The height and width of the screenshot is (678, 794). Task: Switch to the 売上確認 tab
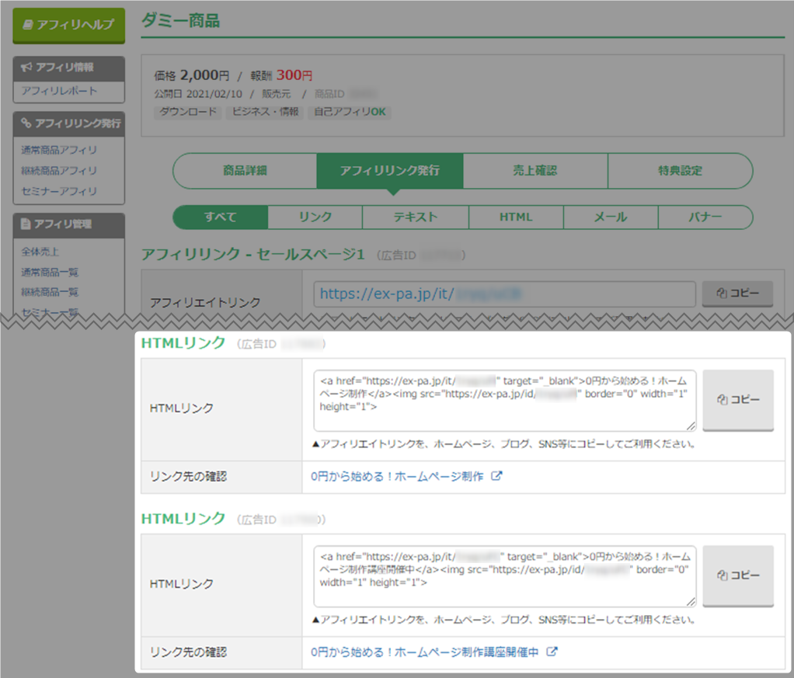[x=535, y=171]
